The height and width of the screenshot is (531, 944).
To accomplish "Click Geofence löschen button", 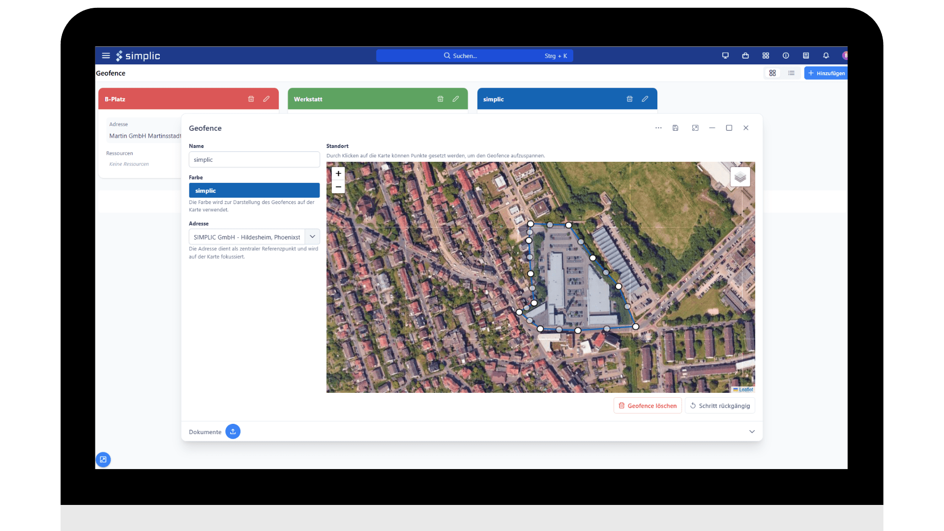I will pyautogui.click(x=648, y=406).
